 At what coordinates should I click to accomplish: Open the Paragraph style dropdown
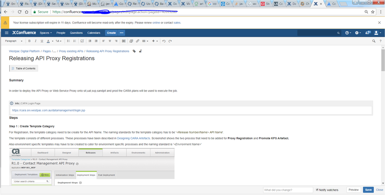(14, 41)
